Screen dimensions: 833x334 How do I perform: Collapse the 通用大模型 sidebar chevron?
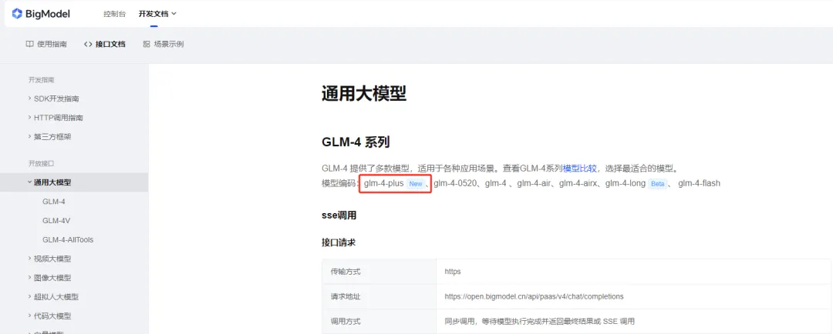30,182
